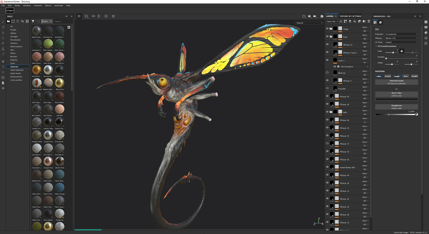Hide the Frog Skin layer
This screenshot has height=234, width=429.
327,88
